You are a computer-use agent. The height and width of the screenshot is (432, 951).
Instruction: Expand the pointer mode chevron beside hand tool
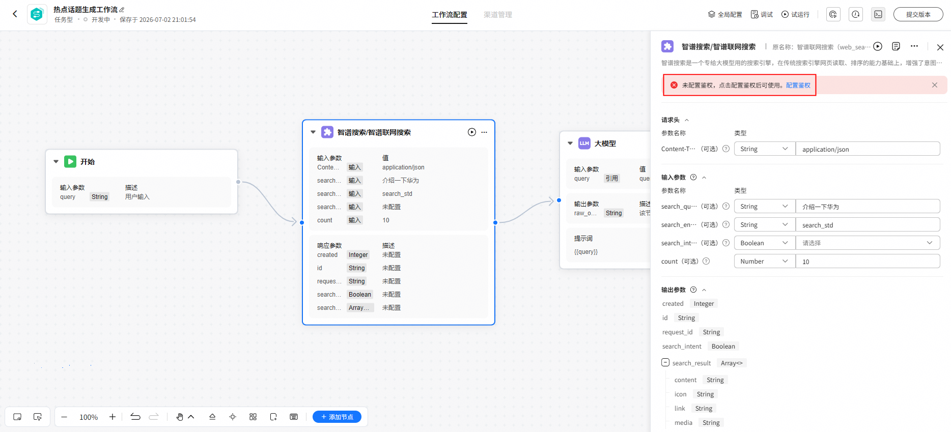(191, 417)
